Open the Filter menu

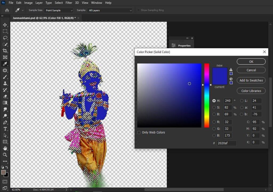(69, 3)
